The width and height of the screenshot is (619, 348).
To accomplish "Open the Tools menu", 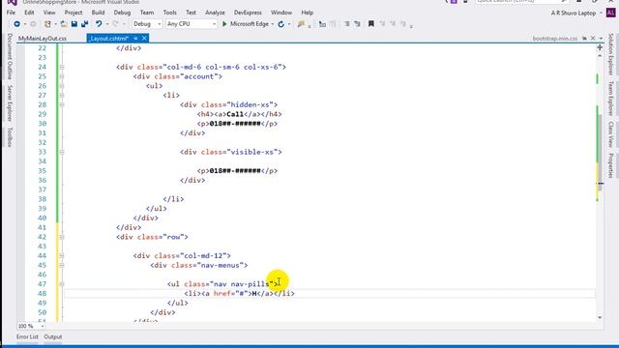I will coord(170,13).
